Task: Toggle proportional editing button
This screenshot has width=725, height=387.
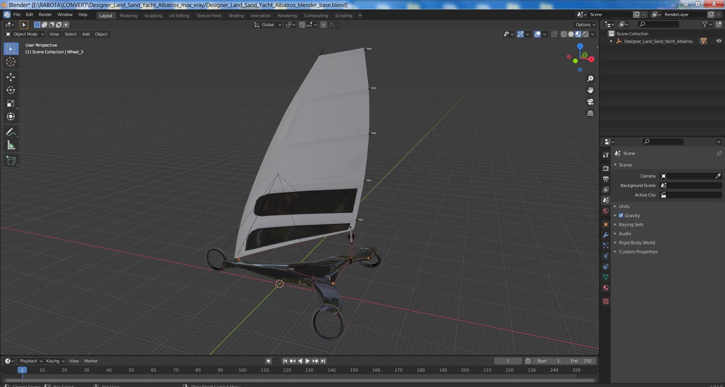Action: tap(324, 25)
